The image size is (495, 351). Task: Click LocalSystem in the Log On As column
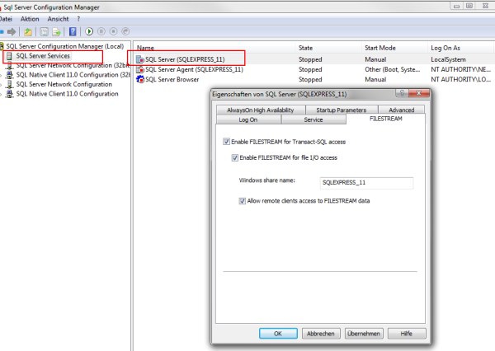point(448,59)
